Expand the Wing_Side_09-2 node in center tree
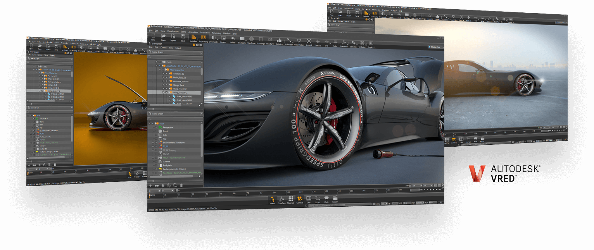This screenshot has height=250, width=594. click(x=163, y=92)
